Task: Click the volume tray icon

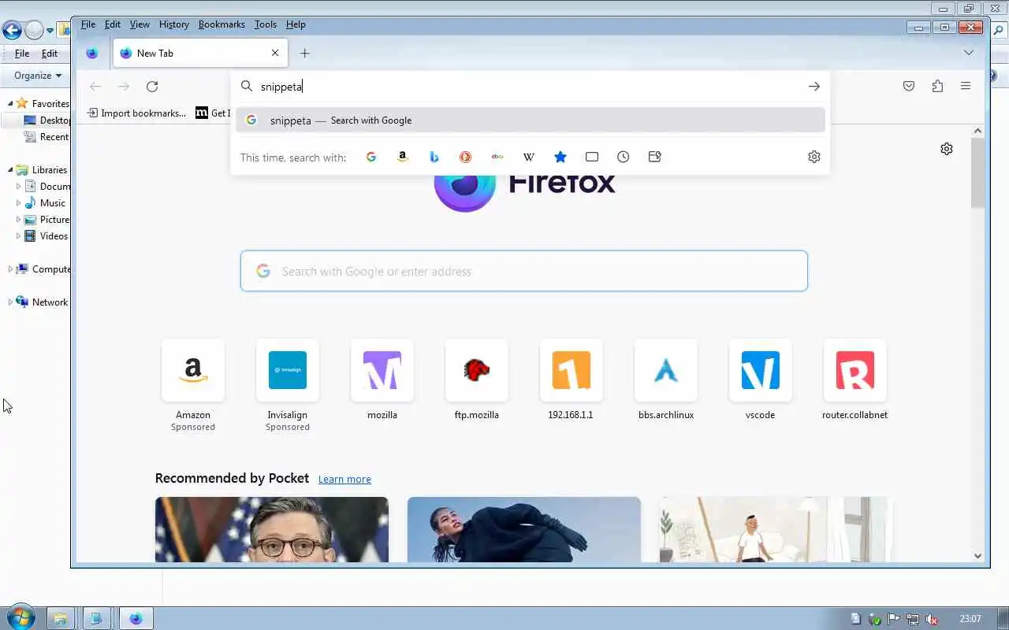Action: [x=931, y=619]
